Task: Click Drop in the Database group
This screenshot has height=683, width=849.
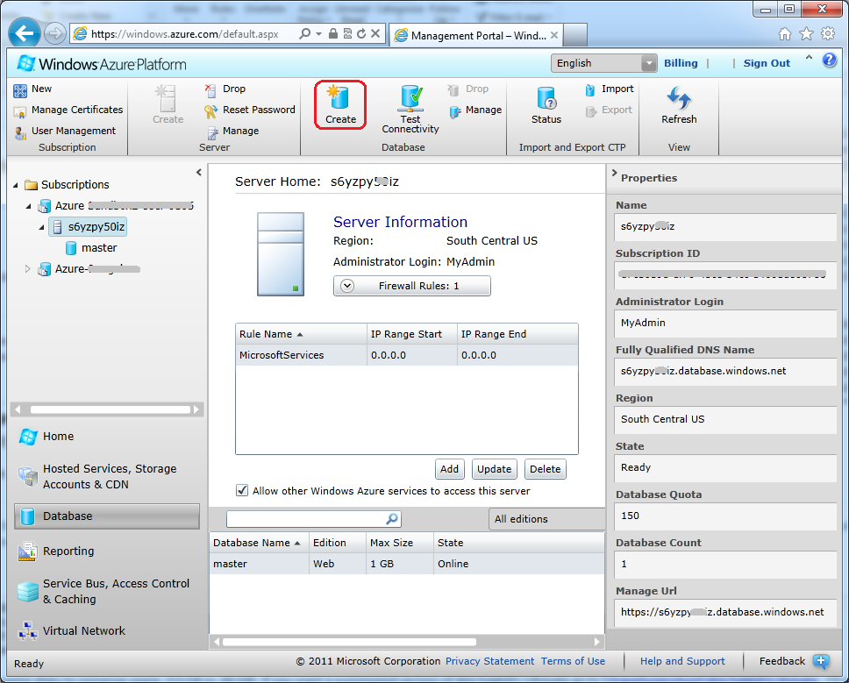Action: tap(468, 89)
